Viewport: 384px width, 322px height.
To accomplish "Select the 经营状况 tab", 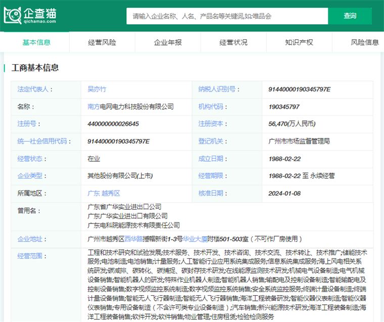I will (233, 42).
